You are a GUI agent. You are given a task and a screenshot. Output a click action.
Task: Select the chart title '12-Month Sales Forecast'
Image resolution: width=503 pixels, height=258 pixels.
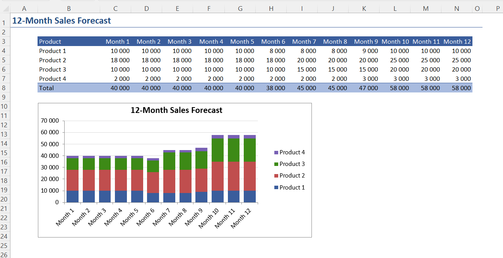(x=176, y=110)
